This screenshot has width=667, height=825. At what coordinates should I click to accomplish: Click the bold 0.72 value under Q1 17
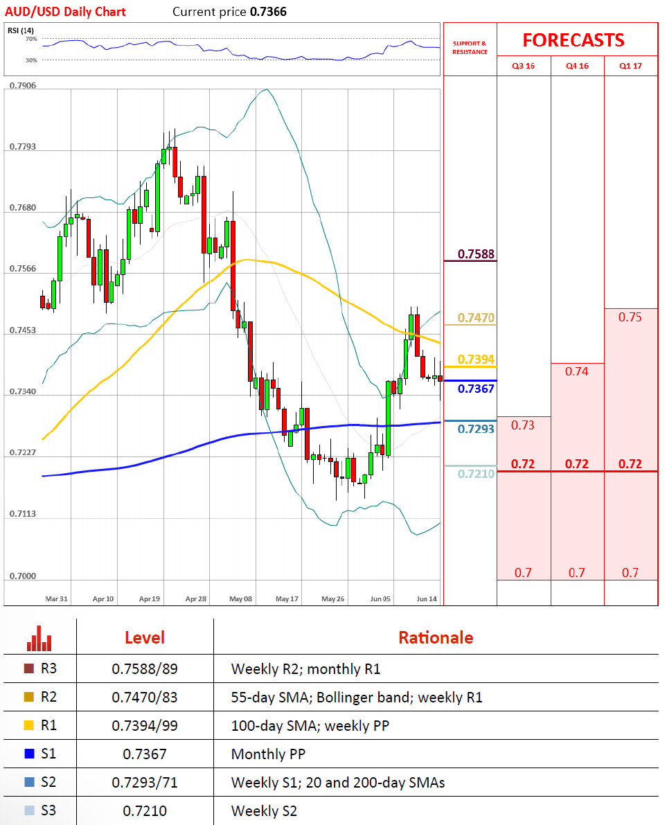pyautogui.click(x=630, y=464)
